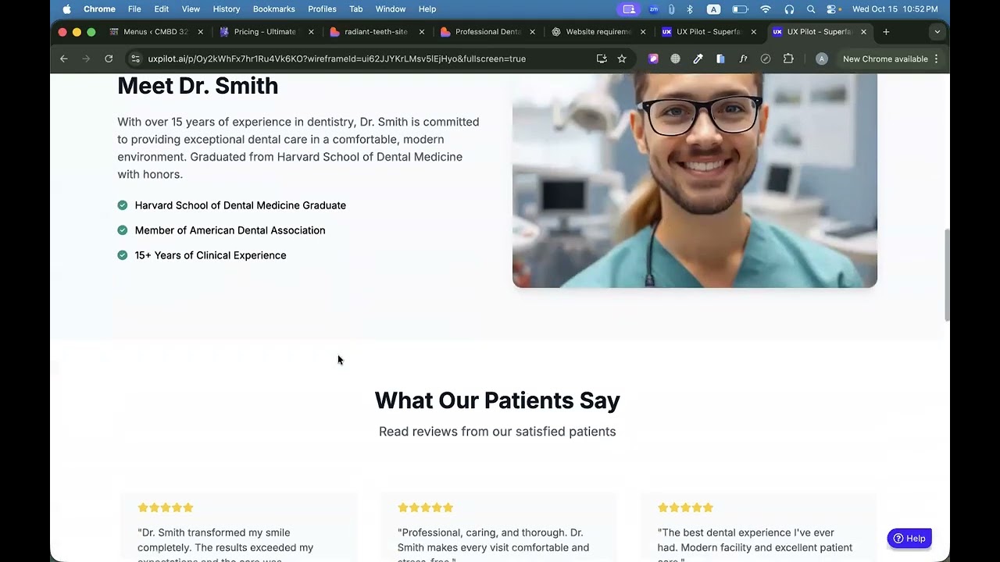Open the font finder f? extension
Screen dimensions: 1000x562
[x=743, y=59]
